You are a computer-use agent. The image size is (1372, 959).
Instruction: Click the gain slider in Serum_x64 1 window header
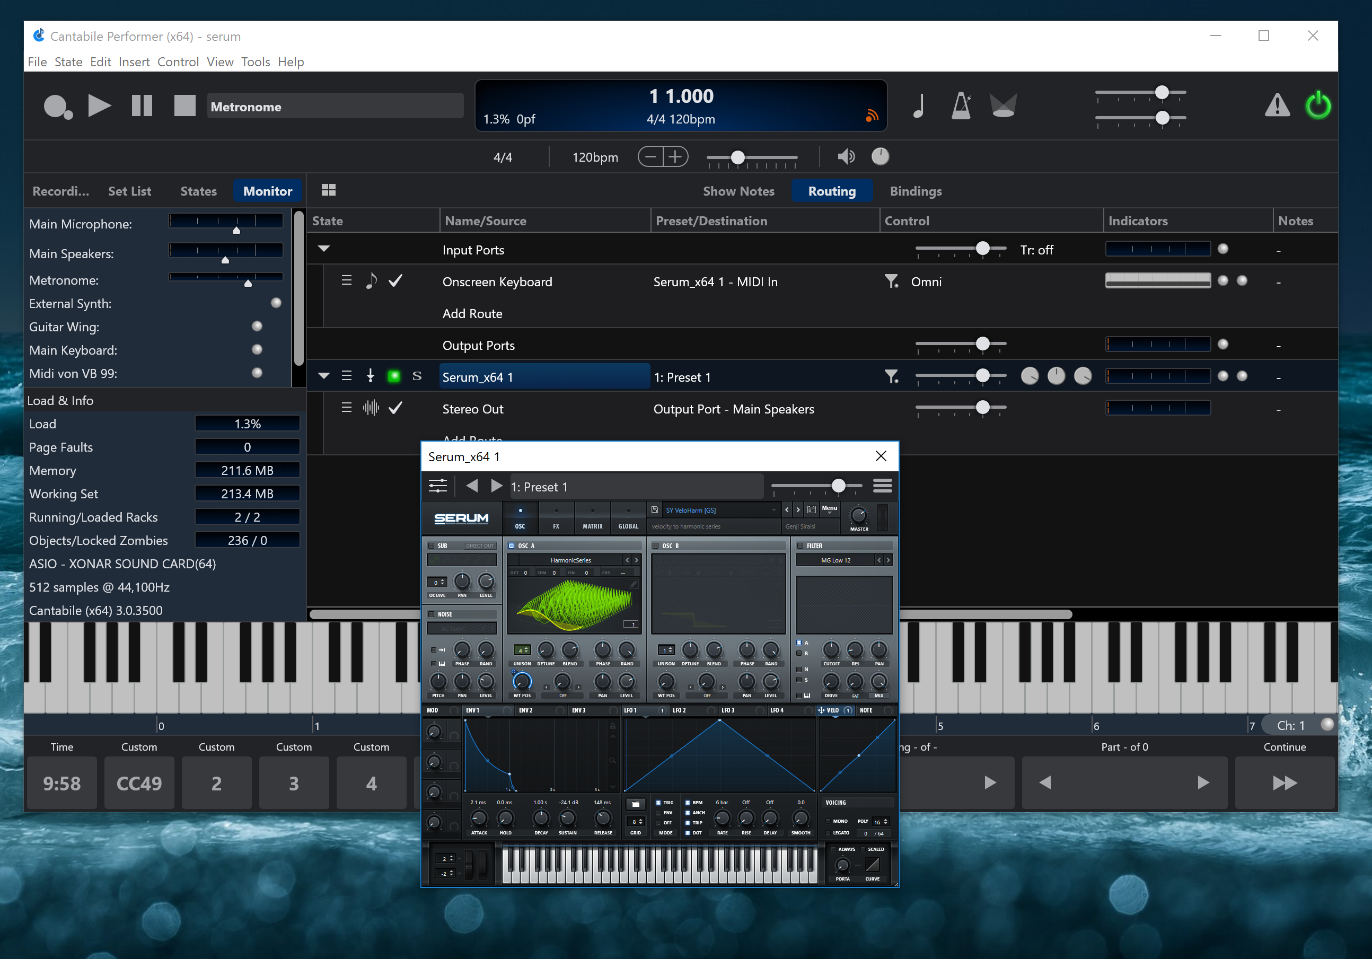(816, 486)
